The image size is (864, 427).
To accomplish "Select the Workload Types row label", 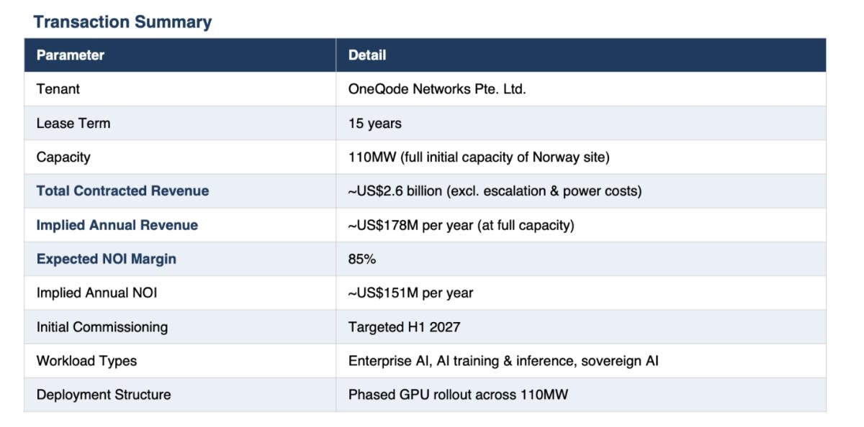I will 86,361.
